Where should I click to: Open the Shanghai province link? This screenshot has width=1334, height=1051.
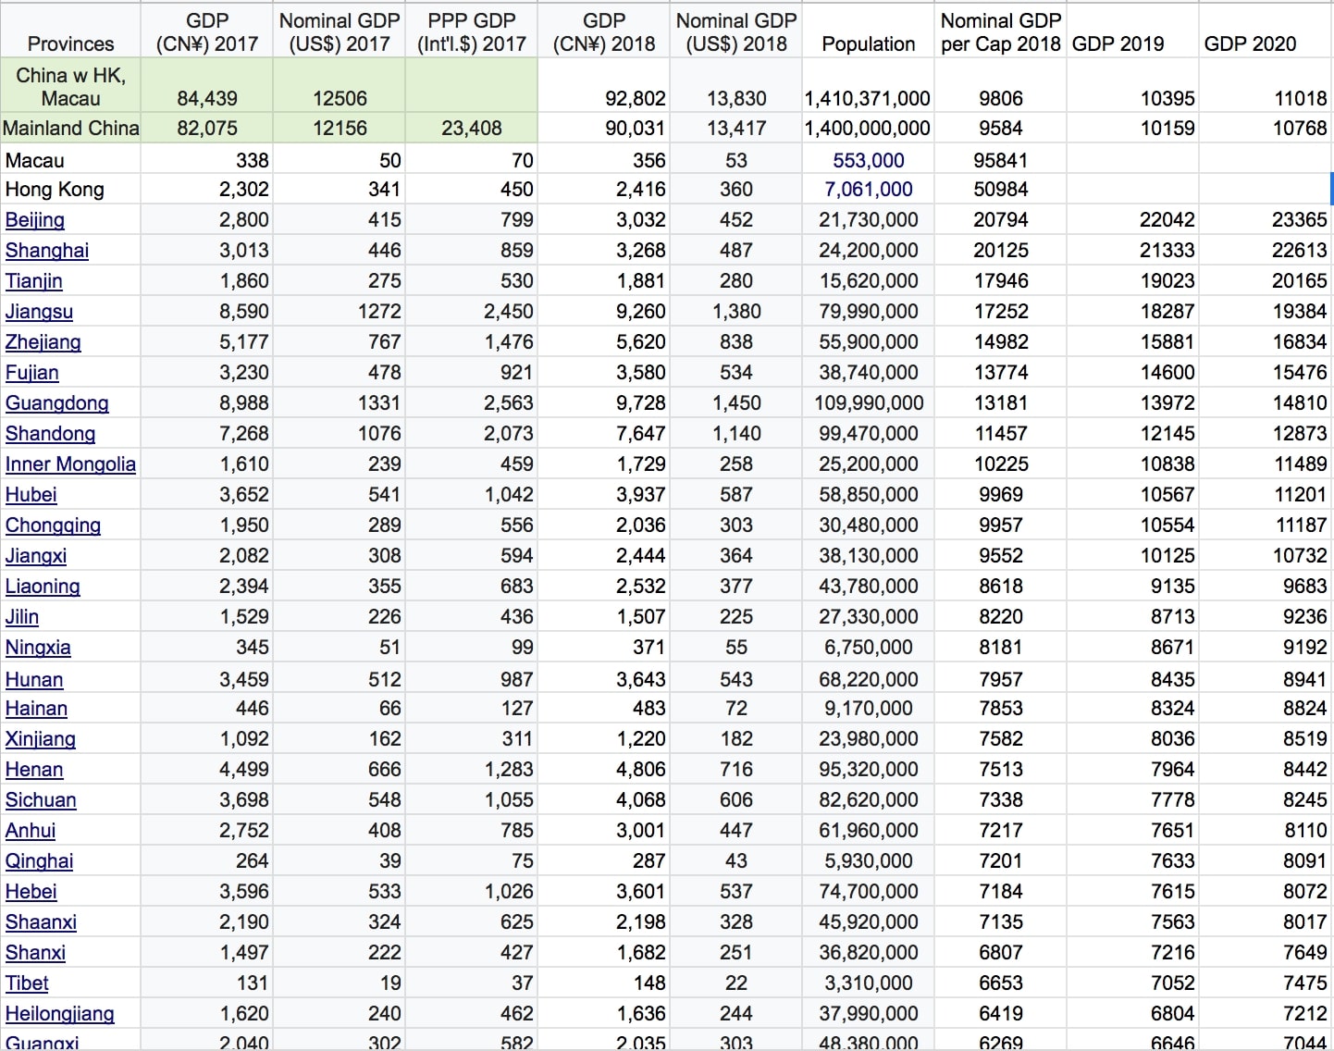pyautogui.click(x=47, y=251)
